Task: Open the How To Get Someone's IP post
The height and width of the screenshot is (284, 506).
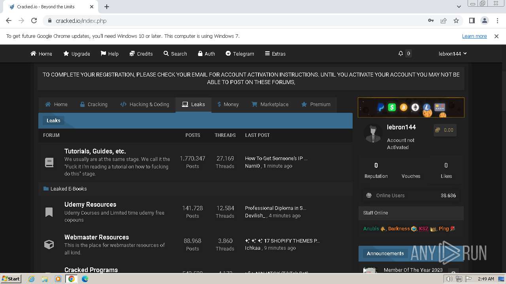Action: click(276, 158)
